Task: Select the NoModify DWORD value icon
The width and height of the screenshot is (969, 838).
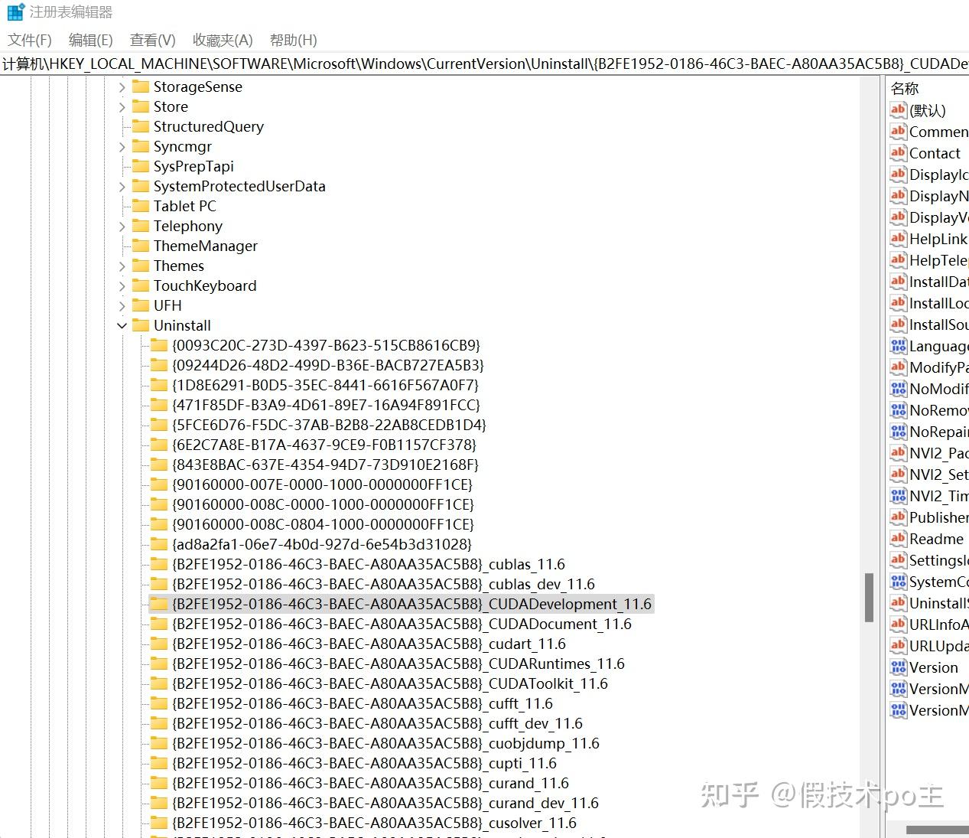Action: click(x=898, y=388)
